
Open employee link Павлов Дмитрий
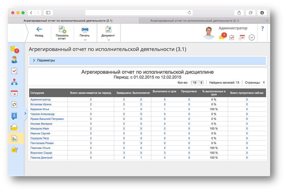[41, 158]
